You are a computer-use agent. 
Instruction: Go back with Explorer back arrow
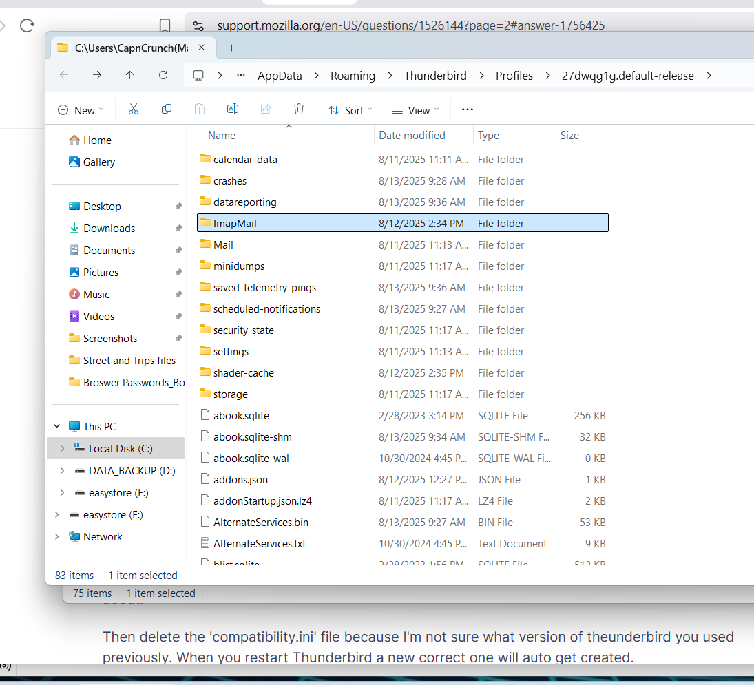[x=64, y=75]
